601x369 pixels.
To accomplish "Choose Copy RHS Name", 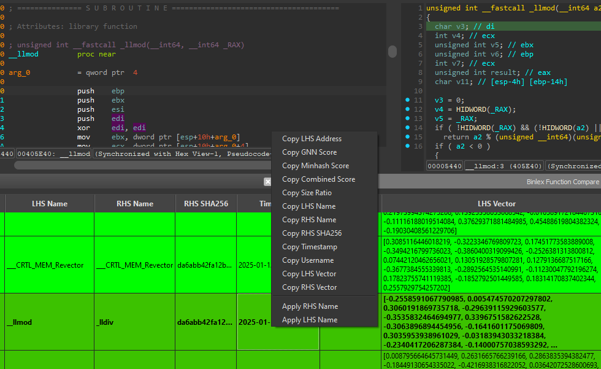I will click(309, 220).
